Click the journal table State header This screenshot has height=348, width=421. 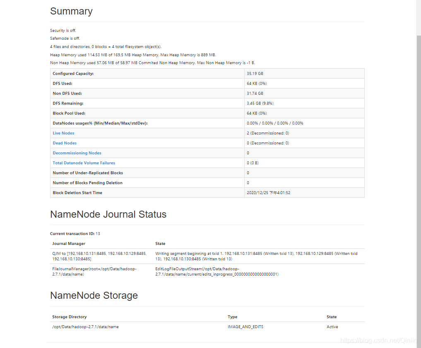[160, 244]
